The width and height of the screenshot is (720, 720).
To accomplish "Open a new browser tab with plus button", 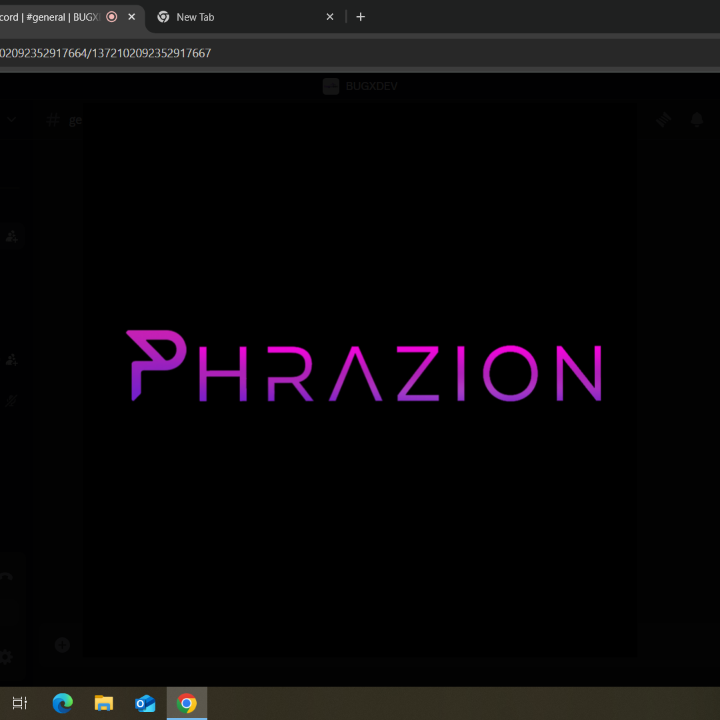I will (361, 17).
